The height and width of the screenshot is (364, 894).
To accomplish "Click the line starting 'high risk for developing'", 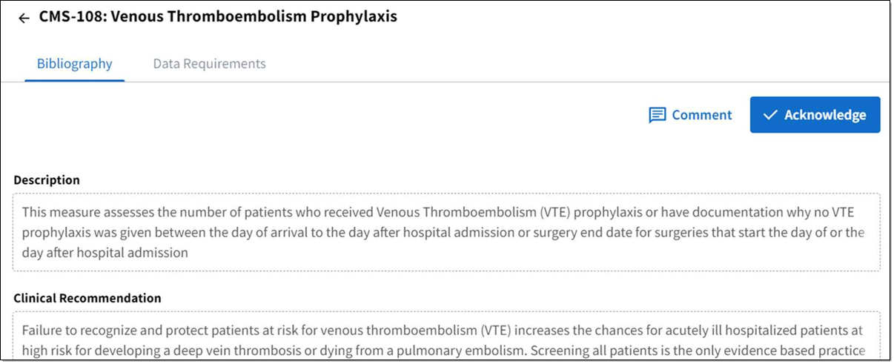I will 443,350.
